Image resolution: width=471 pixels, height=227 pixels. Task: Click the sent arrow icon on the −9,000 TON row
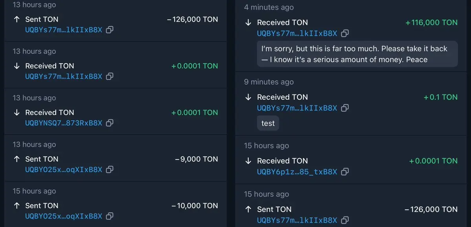[16, 159]
